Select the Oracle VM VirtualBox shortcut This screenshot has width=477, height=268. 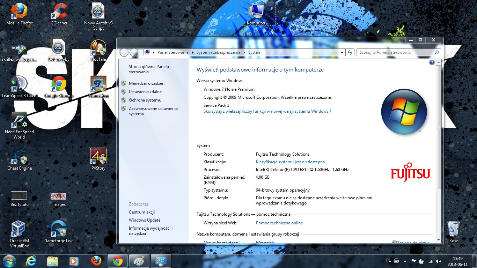(20, 234)
